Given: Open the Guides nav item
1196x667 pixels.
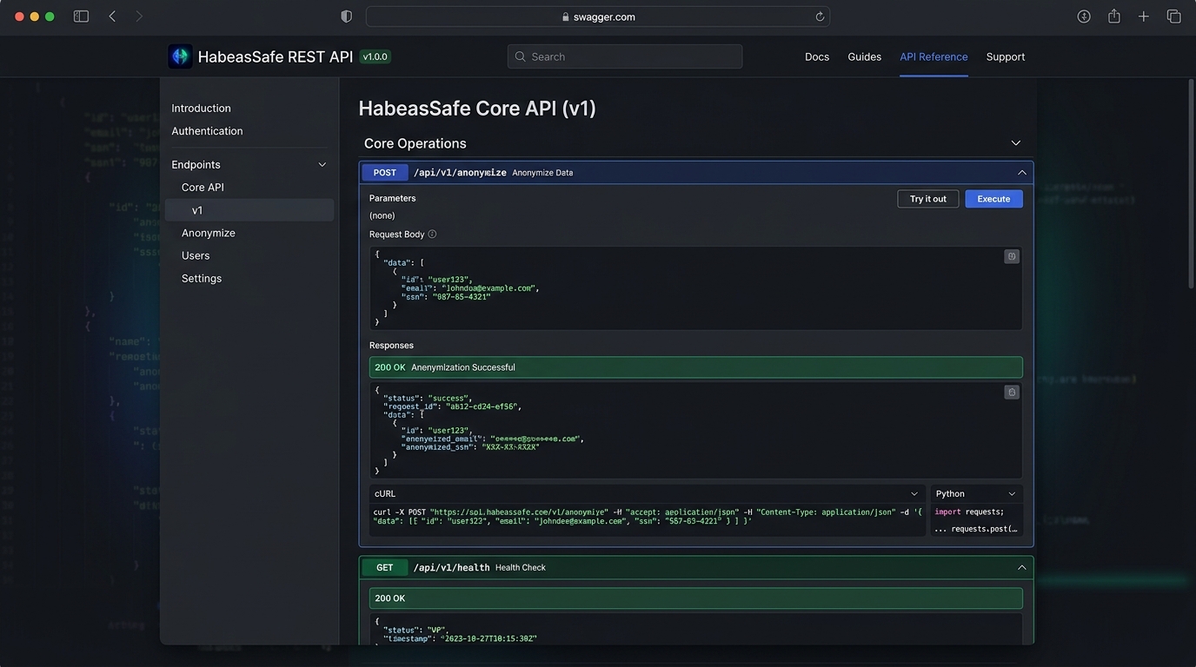Looking at the screenshot, I should (x=865, y=56).
